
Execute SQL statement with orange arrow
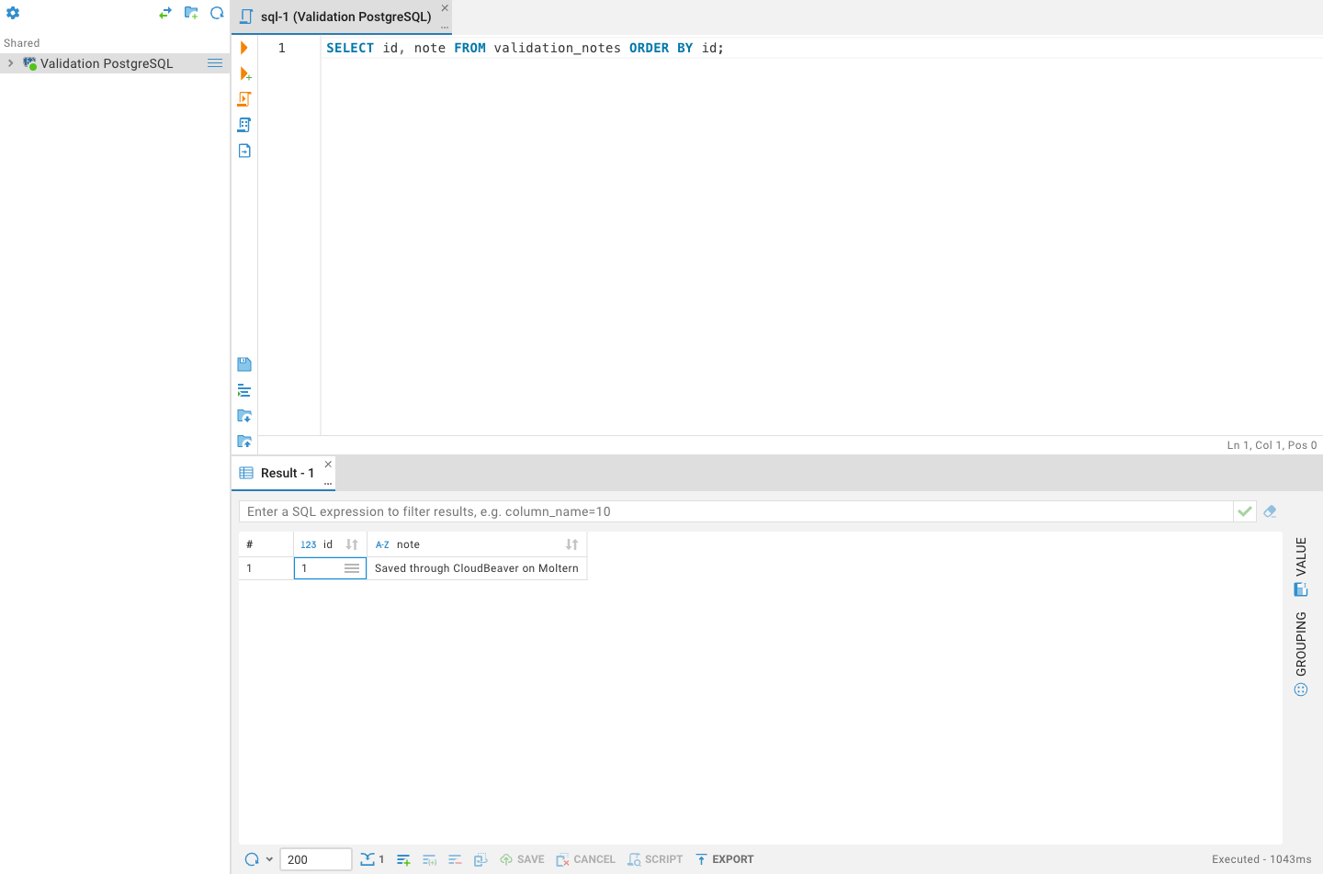[x=244, y=48]
